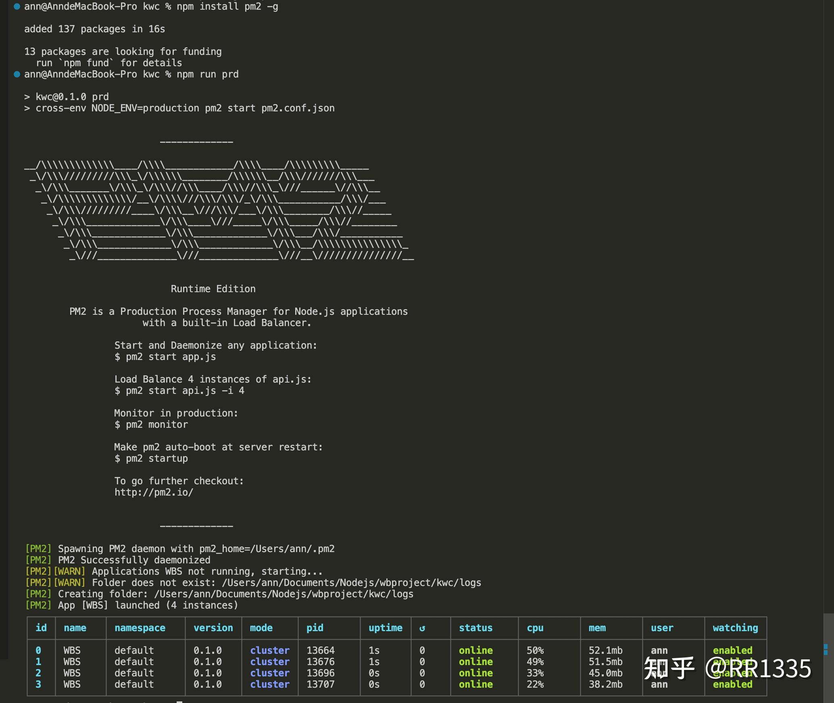Click the 'namespace' column header

pos(140,628)
